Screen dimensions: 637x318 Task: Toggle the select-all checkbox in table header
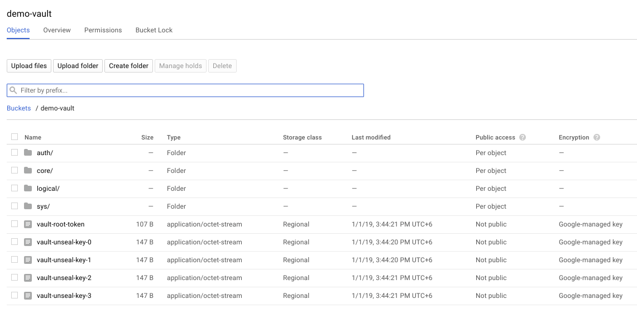[x=15, y=137]
